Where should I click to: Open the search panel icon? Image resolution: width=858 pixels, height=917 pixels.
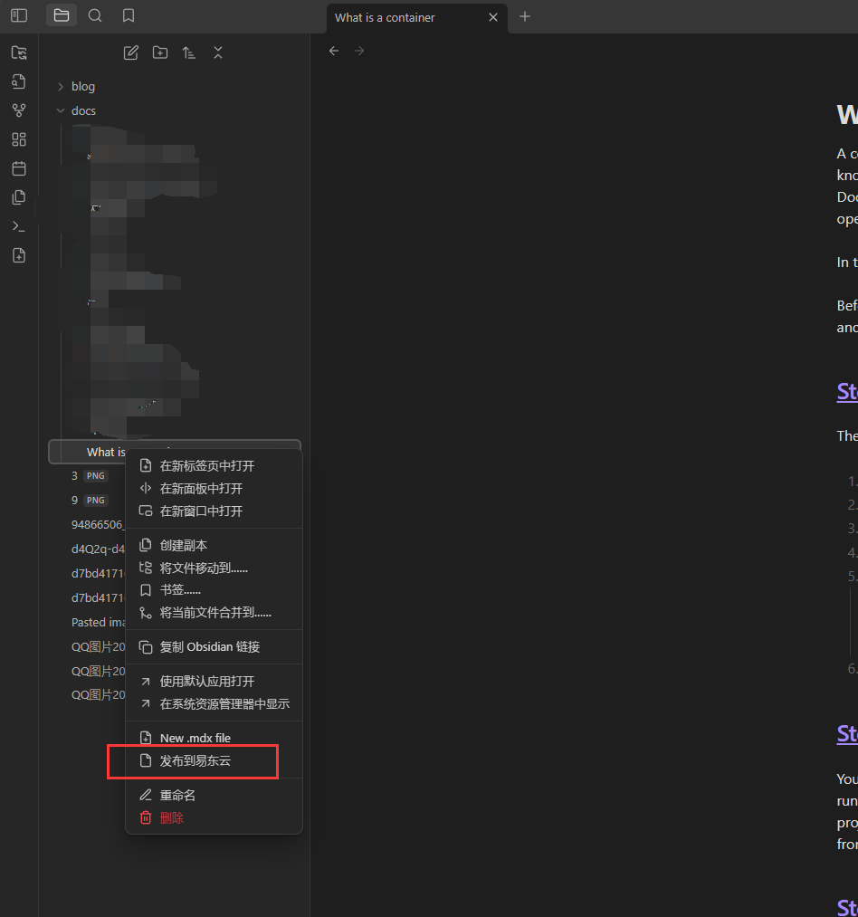(95, 15)
